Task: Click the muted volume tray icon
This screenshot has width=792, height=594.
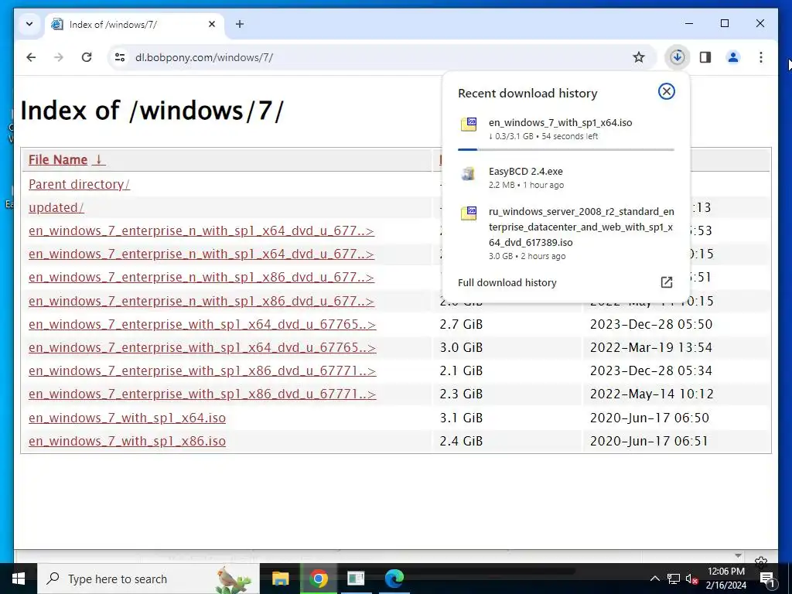Action: 691,579
